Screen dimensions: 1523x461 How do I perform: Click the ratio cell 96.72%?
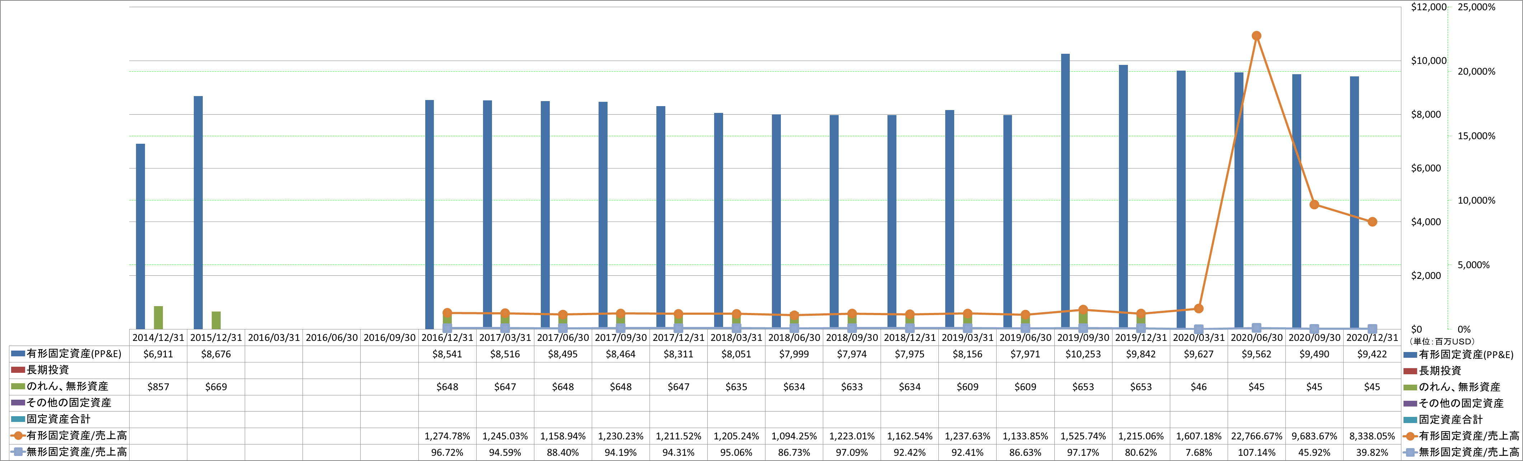tap(447, 452)
